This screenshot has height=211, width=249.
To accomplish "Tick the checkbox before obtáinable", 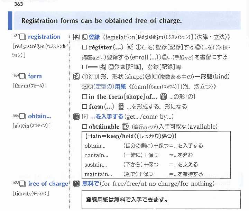I will 84,127.
